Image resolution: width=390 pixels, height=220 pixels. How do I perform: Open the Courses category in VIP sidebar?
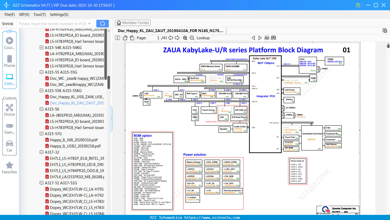click(x=9, y=43)
